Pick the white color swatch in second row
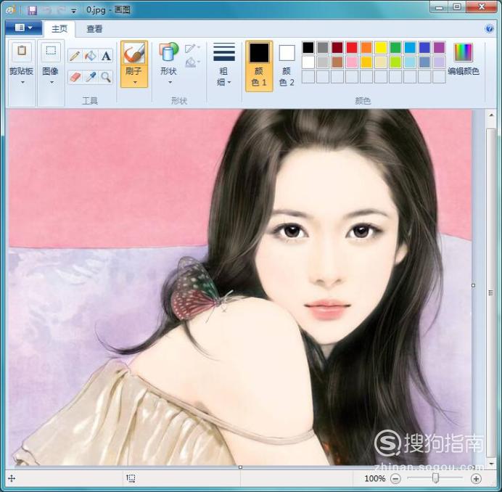Viewport: 502px width, 492px height. point(308,62)
